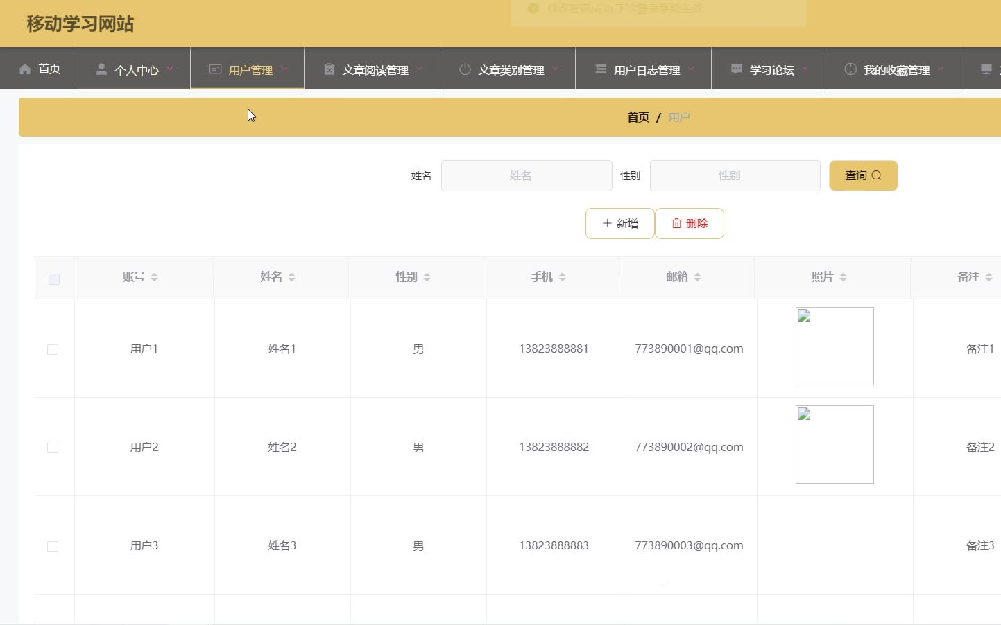
Task: Click the email 773890003@qq.com
Action: (689, 546)
